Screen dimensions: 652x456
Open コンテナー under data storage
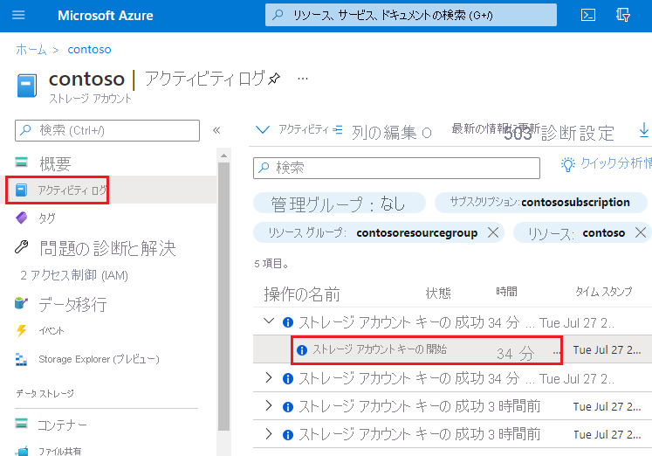coord(62,425)
